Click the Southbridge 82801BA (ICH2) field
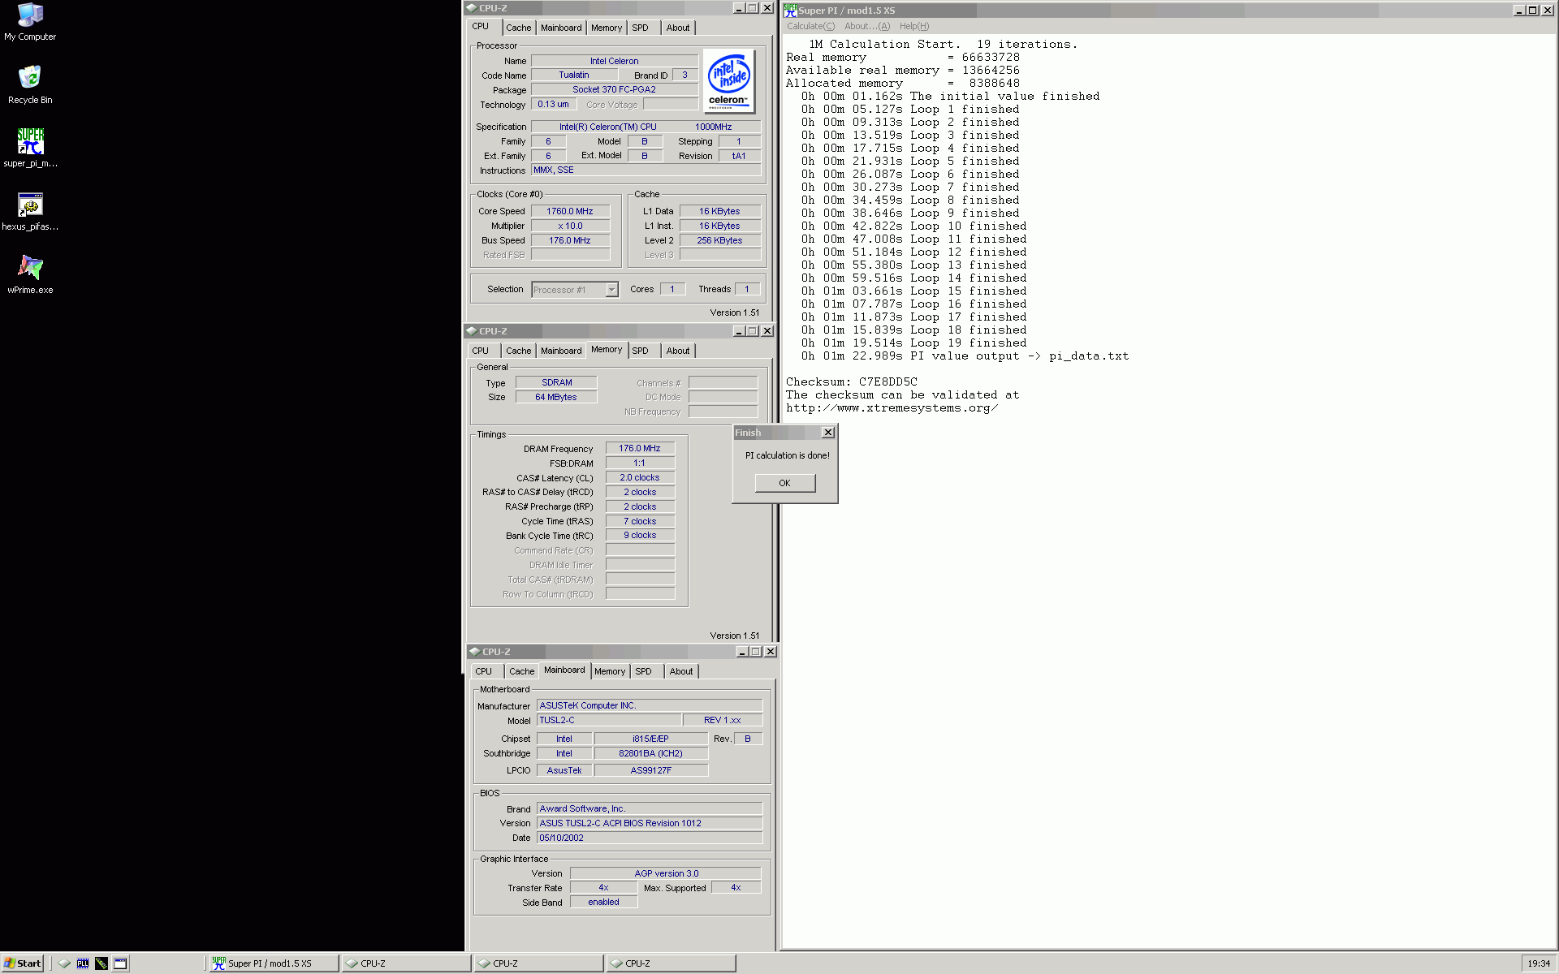1559x974 pixels. [x=650, y=753]
